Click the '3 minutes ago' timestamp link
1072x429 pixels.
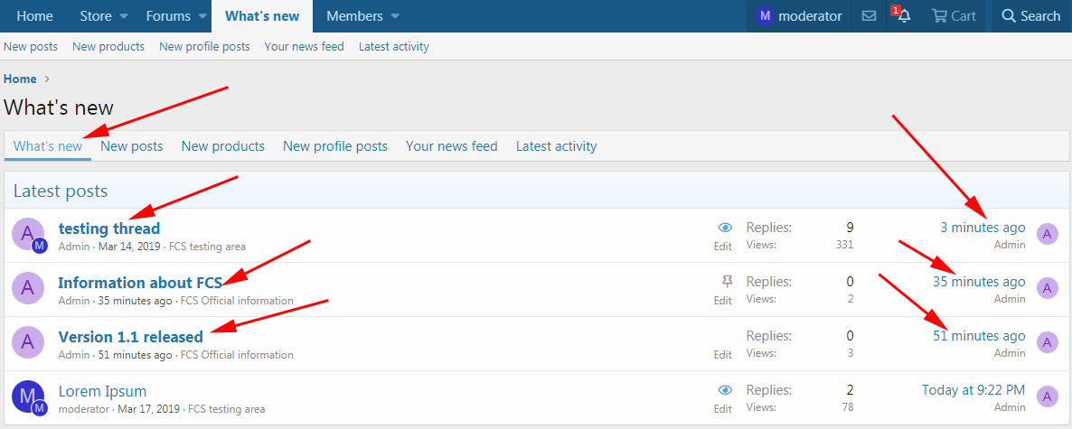click(983, 228)
